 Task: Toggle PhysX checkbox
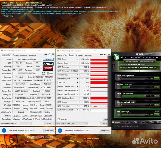[x=35, y=119]
